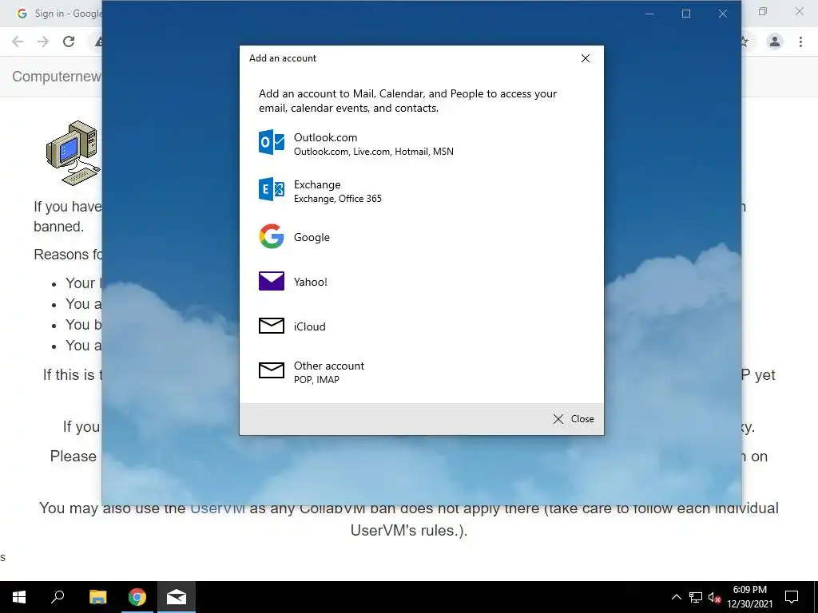Select the Yahoo! envelope icon
Screen dimensions: 818x613
tap(272, 281)
